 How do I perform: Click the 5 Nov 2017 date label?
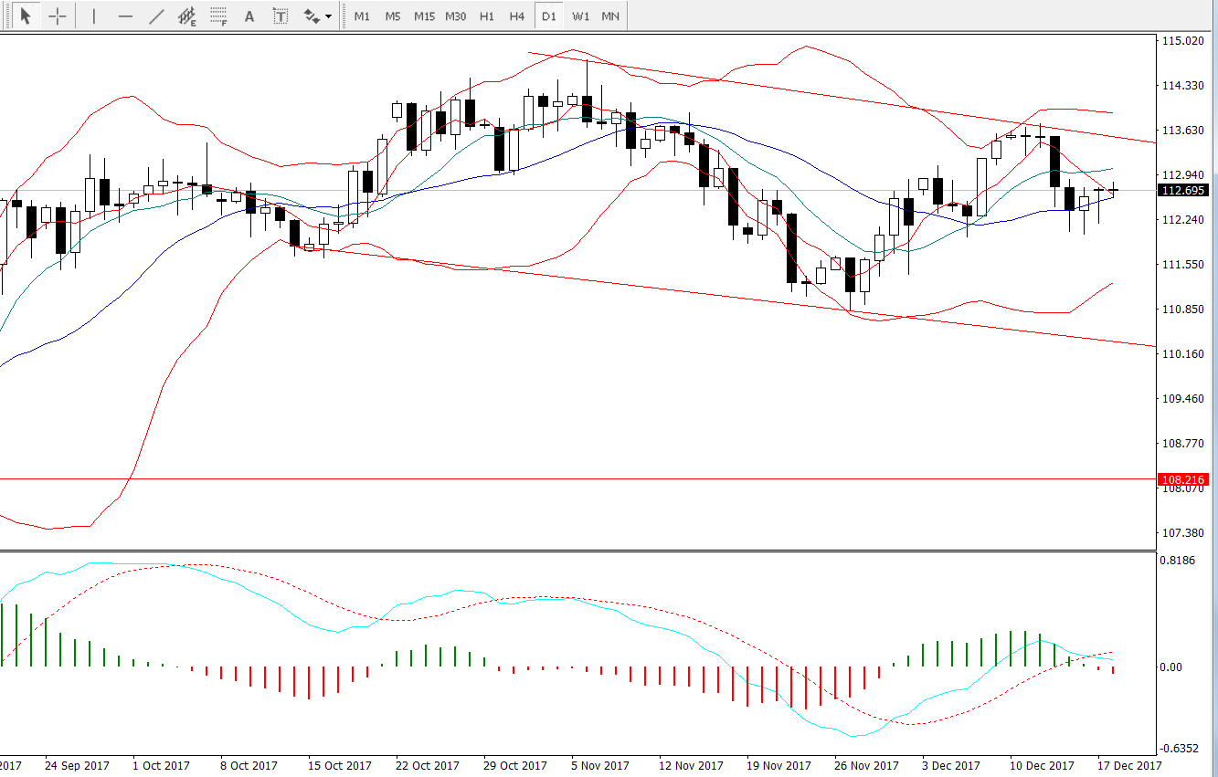(600, 766)
